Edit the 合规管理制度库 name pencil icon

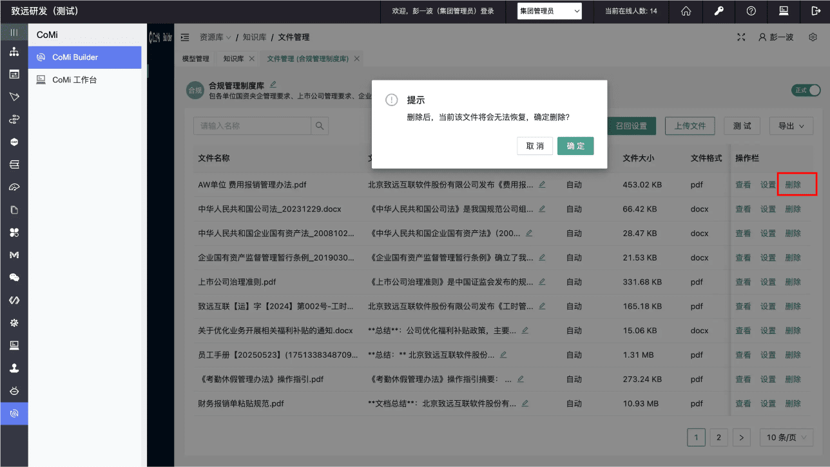tap(273, 84)
